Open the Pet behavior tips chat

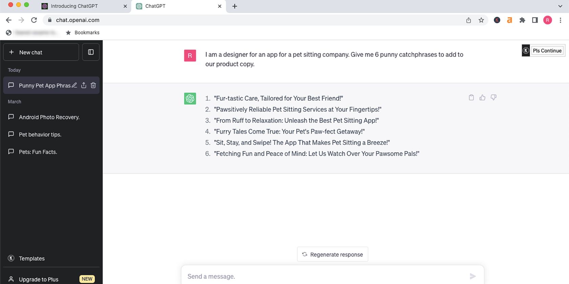[x=40, y=135]
